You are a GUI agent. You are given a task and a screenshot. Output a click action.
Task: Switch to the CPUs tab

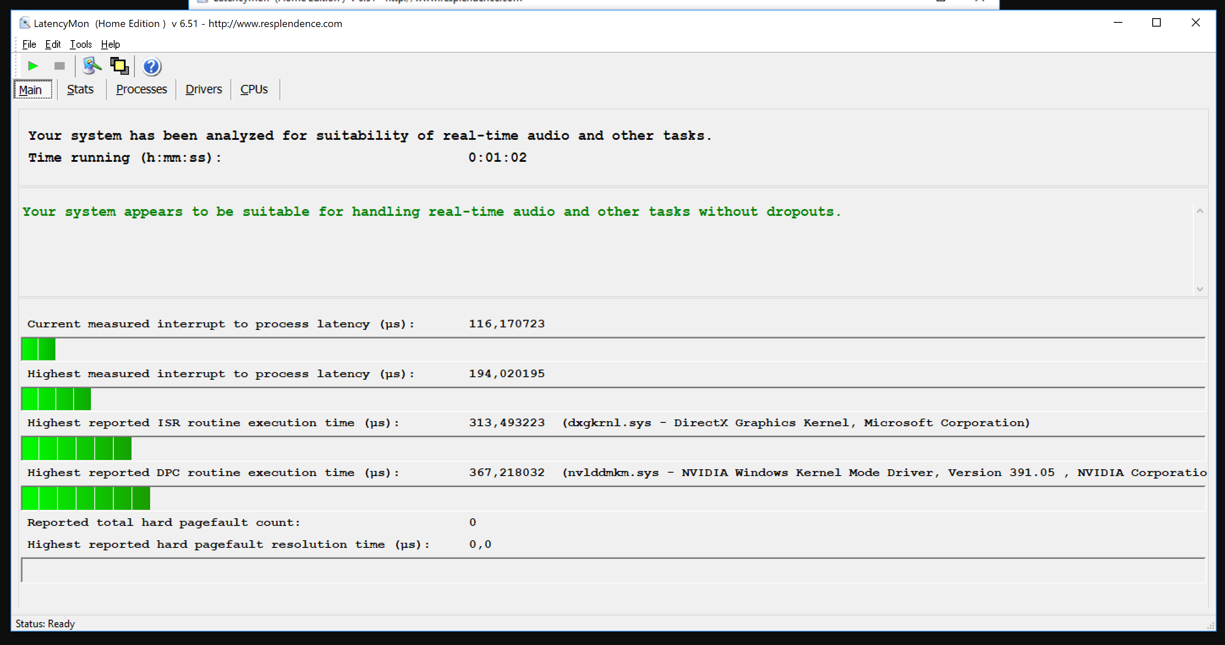[x=254, y=89]
